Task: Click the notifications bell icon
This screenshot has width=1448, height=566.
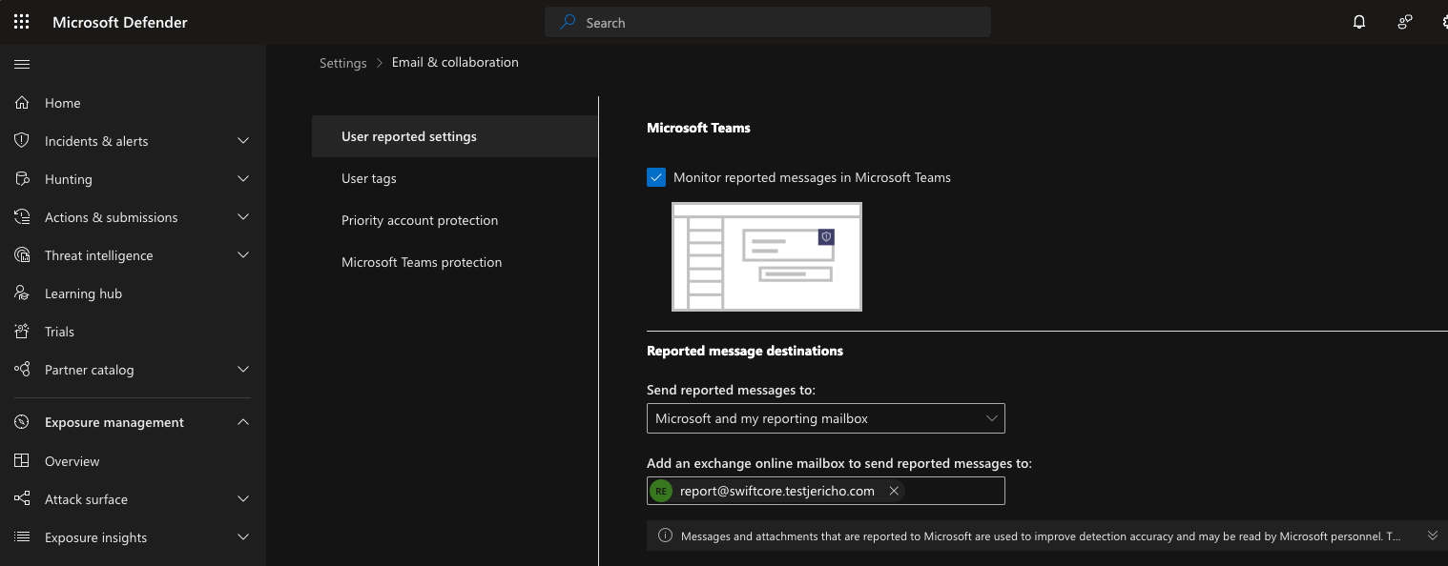Action: (1358, 21)
